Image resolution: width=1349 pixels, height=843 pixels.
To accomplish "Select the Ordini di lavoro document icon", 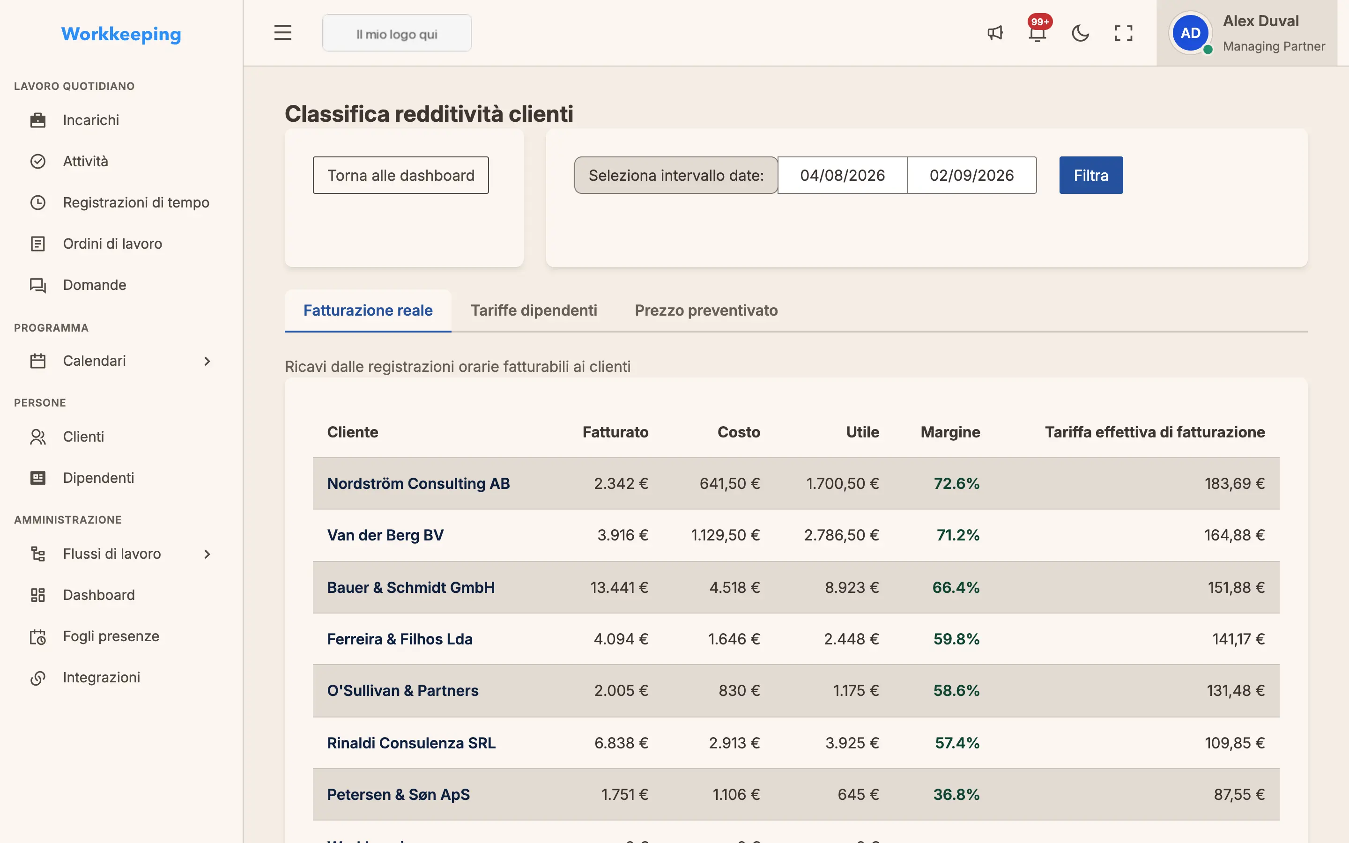I will pyautogui.click(x=38, y=244).
